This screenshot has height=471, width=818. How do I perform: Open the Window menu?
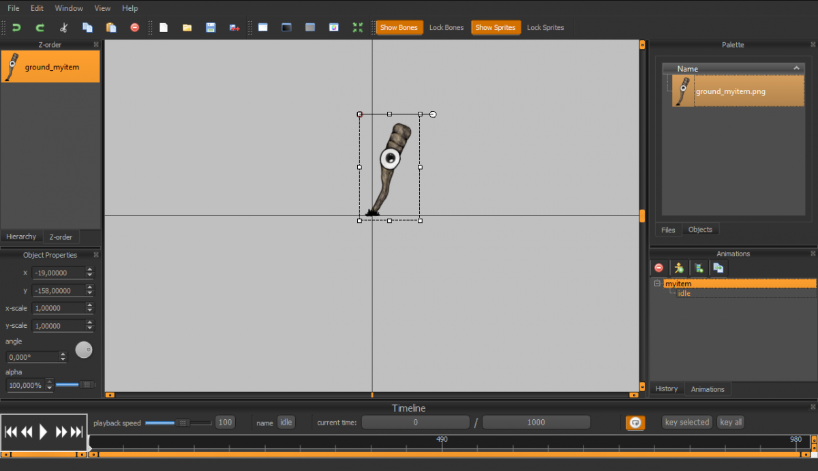[69, 8]
